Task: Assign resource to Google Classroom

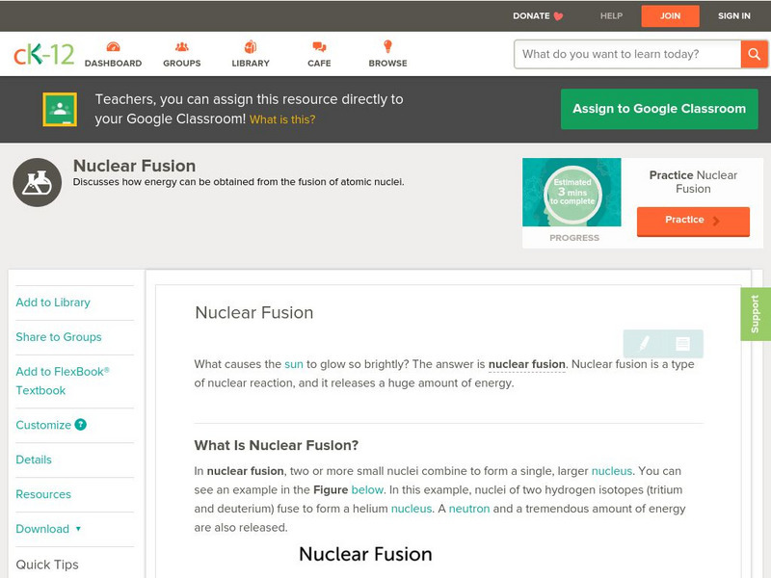Action: [659, 109]
